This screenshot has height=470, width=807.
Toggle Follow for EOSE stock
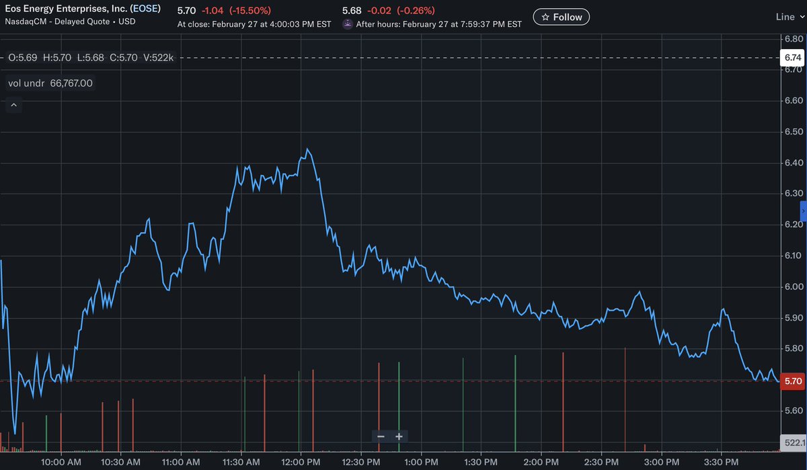point(561,16)
